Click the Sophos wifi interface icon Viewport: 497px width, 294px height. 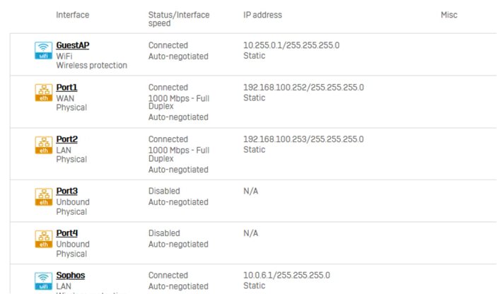click(x=43, y=281)
